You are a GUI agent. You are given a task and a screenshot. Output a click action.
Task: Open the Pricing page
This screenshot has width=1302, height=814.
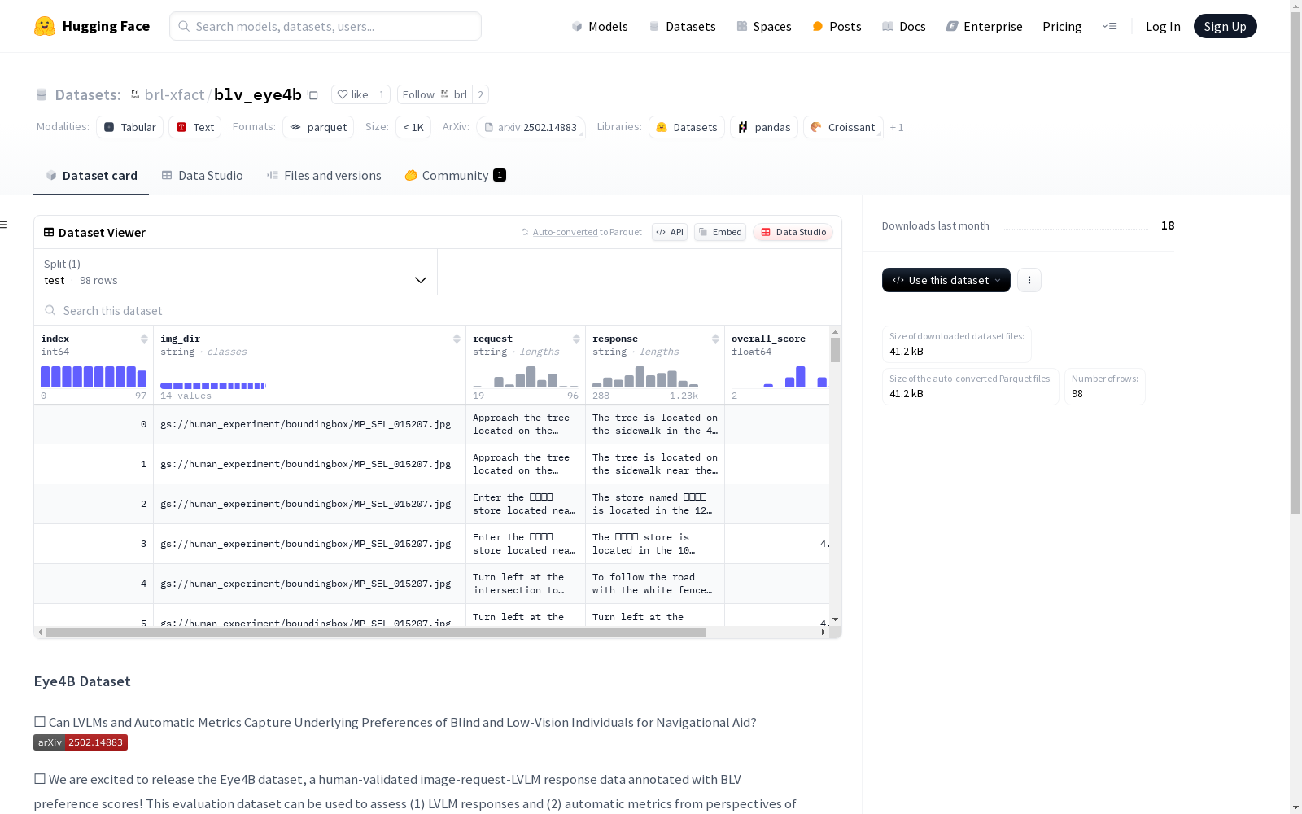(x=1062, y=26)
